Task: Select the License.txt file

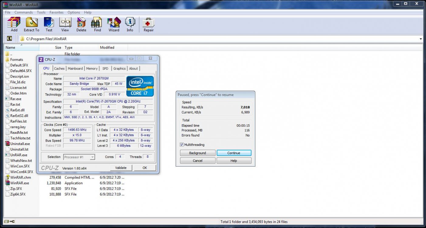Action: 18,88
